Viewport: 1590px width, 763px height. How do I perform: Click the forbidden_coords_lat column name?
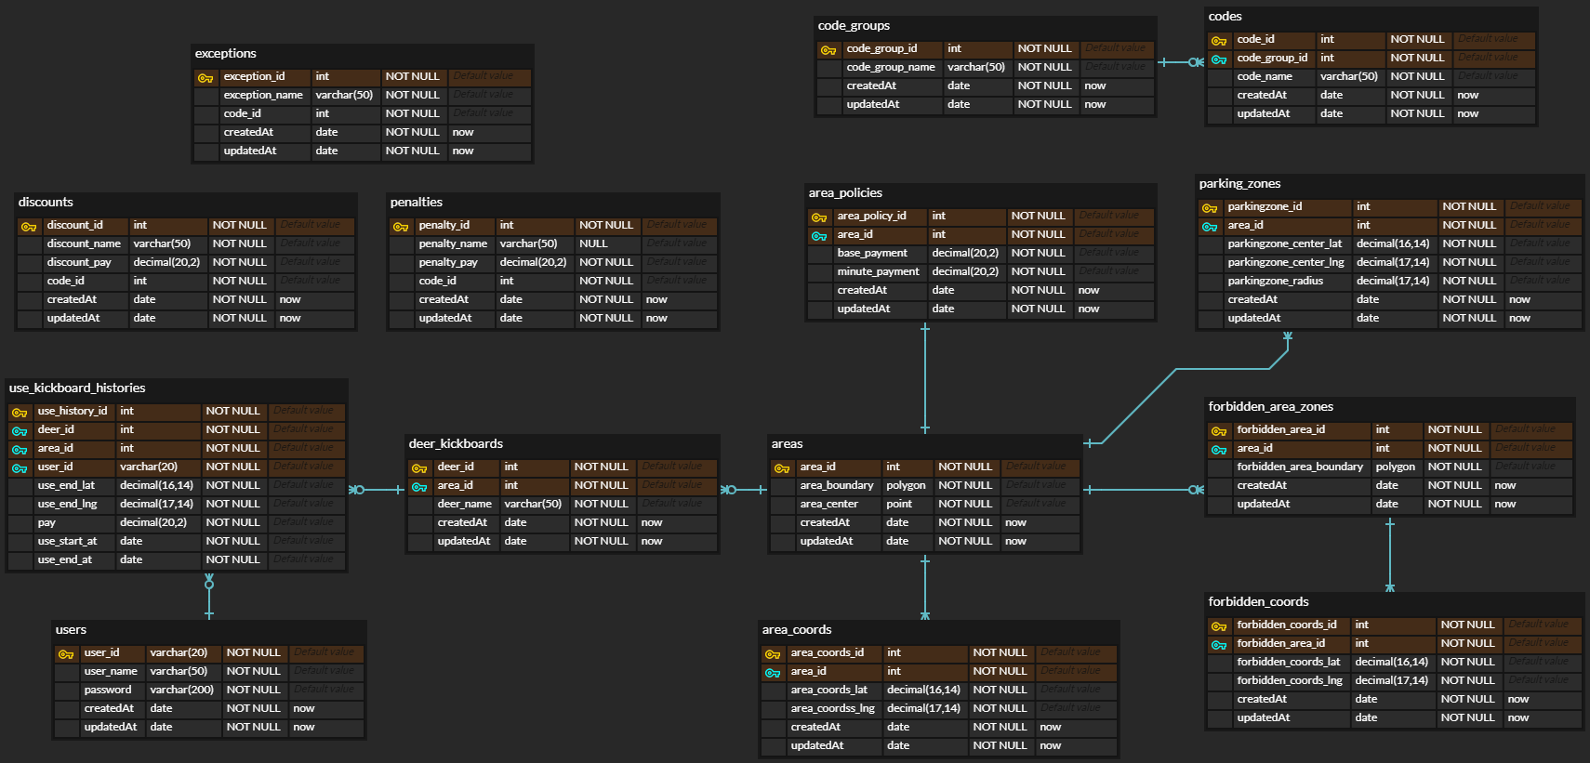coord(1289,662)
